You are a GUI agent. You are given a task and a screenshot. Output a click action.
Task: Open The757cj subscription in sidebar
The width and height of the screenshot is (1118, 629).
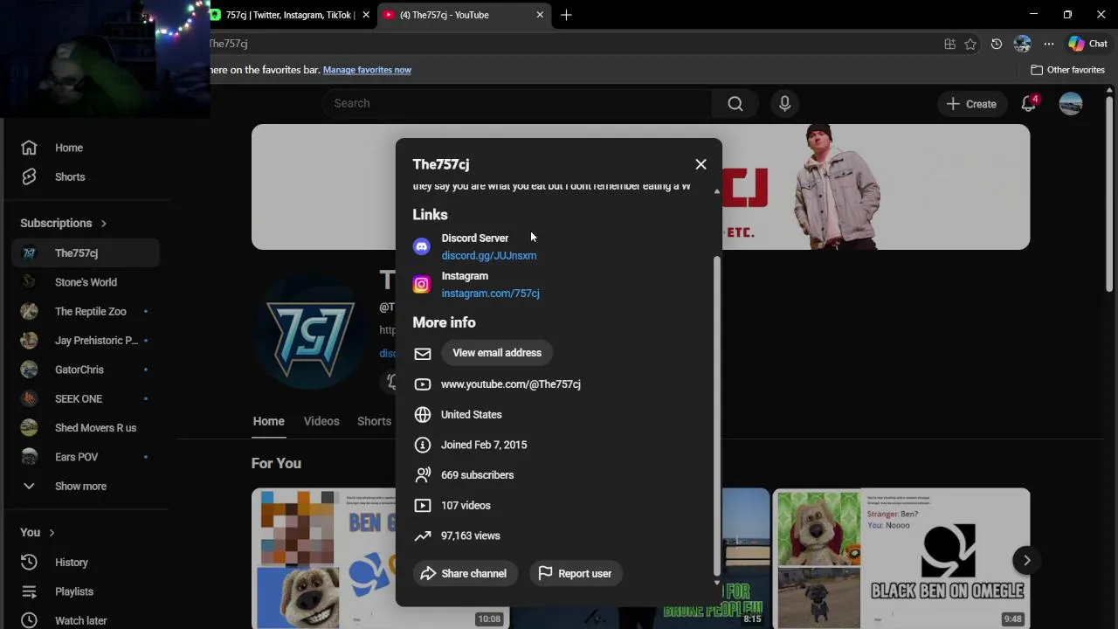click(x=86, y=253)
